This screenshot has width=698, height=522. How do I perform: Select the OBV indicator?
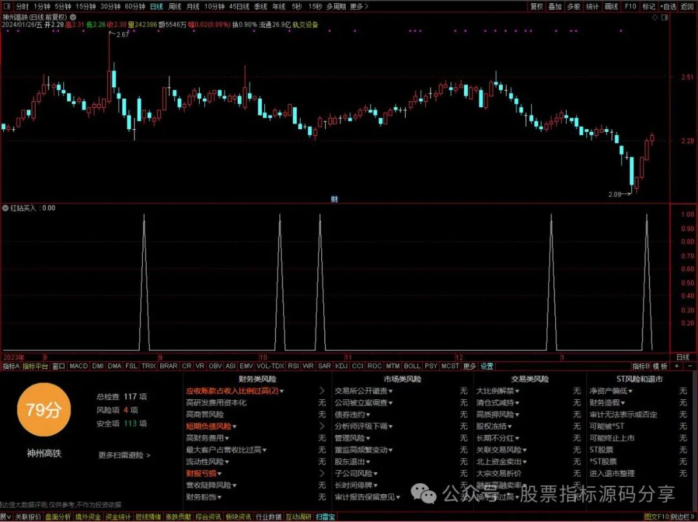point(215,366)
